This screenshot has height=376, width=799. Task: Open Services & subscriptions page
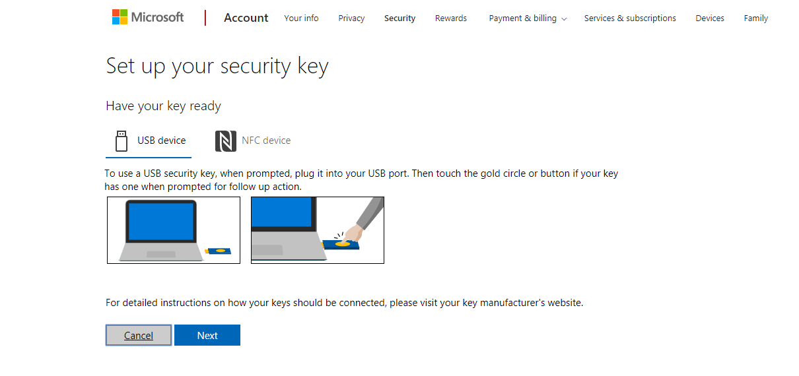[630, 18]
